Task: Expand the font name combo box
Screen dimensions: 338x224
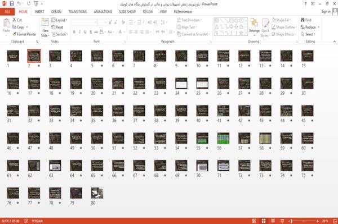Action: pos(95,22)
